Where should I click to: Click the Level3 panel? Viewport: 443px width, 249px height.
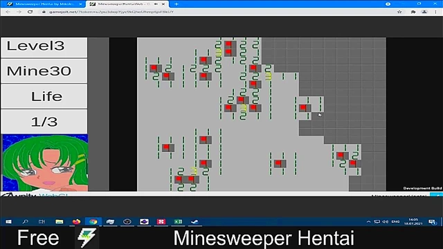pyautogui.click(x=44, y=47)
